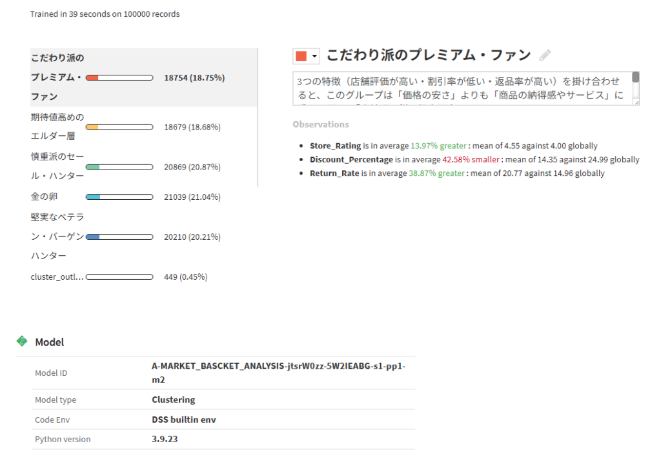Image resolution: width=661 pixels, height=457 pixels.
Task: Click the Store_Rating observation line
Action: [453, 146]
